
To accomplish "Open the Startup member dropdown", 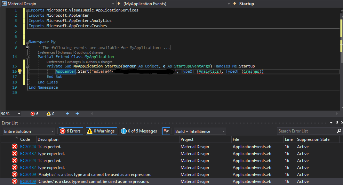I will point(287,4).
